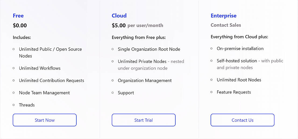Click the $5.00 per user/month price
The image size is (298, 139).
pyautogui.click(x=137, y=26)
